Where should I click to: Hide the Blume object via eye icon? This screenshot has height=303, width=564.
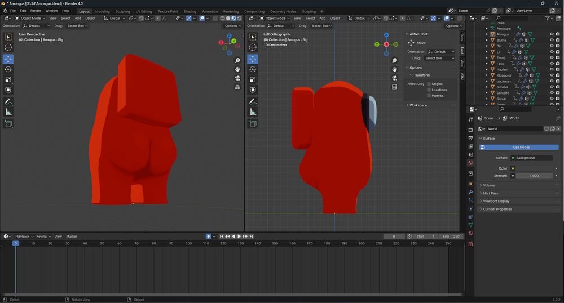click(552, 40)
